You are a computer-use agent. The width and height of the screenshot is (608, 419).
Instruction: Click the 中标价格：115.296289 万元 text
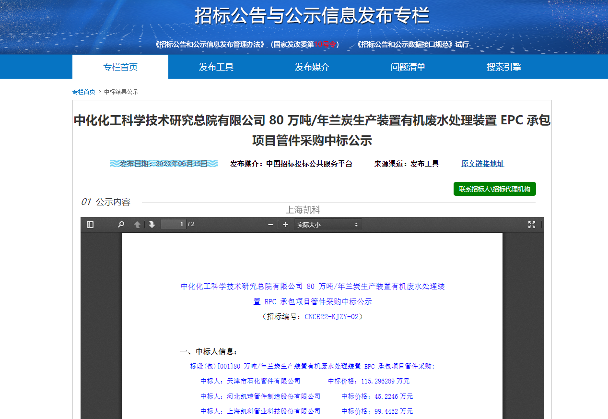pos(369,381)
